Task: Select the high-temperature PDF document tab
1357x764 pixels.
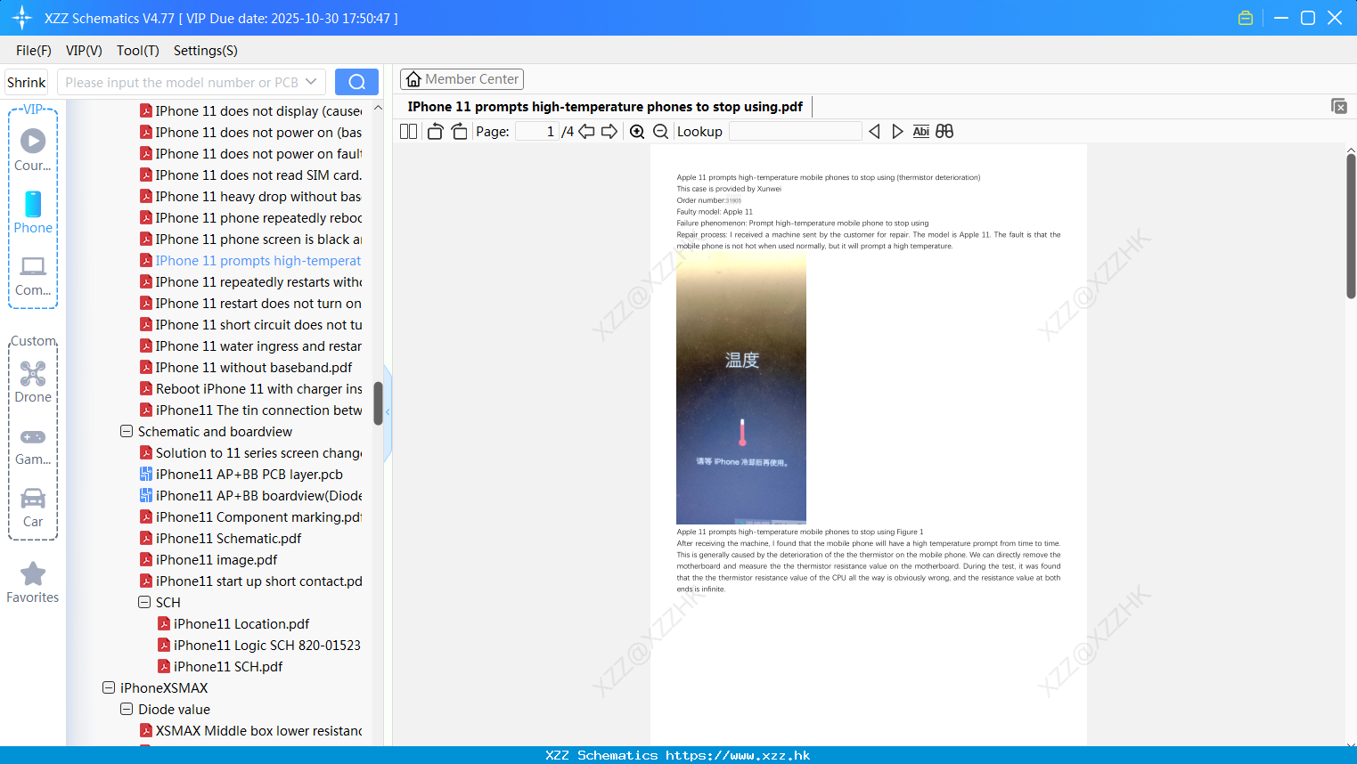Action: [605, 107]
